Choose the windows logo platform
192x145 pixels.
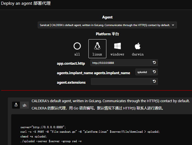click(118, 46)
